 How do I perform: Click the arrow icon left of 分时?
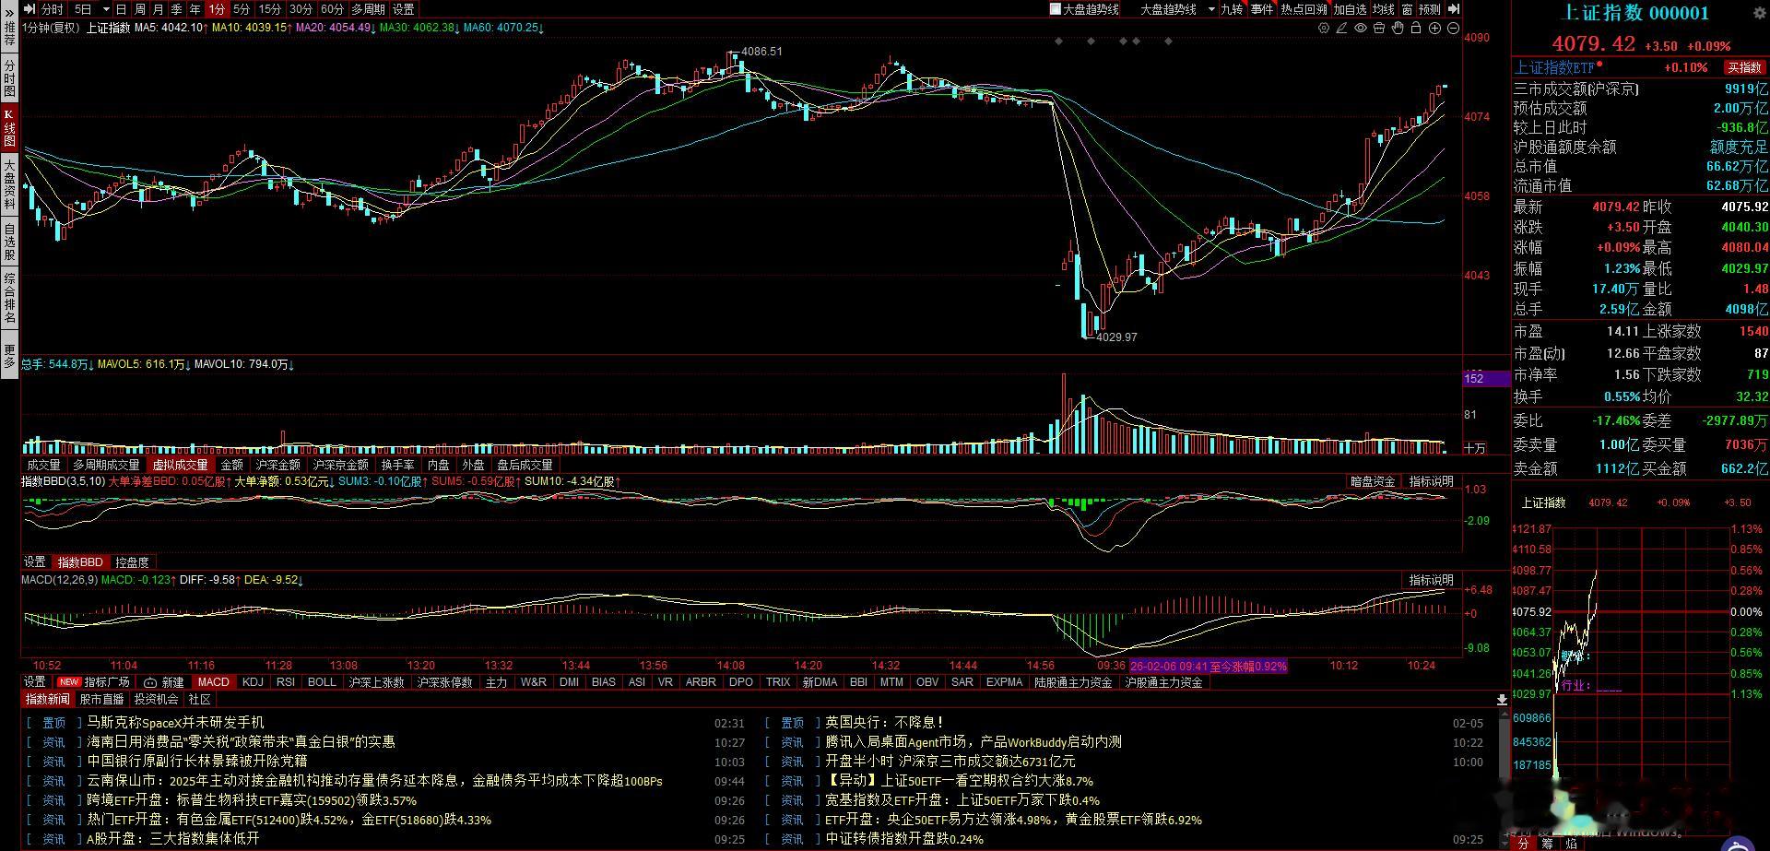[x=29, y=9]
